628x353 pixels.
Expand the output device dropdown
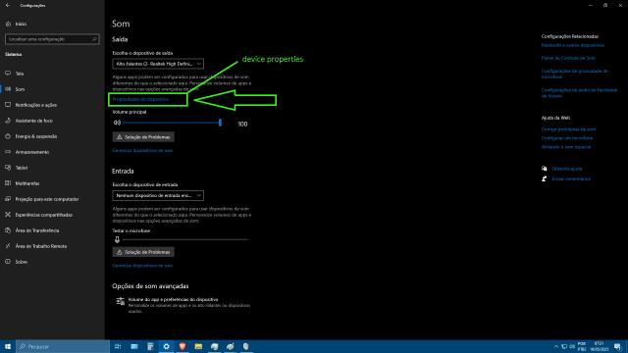coord(158,64)
